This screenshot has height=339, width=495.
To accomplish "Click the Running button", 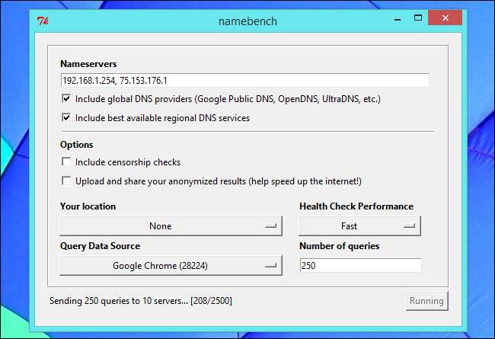I will pyautogui.click(x=426, y=301).
